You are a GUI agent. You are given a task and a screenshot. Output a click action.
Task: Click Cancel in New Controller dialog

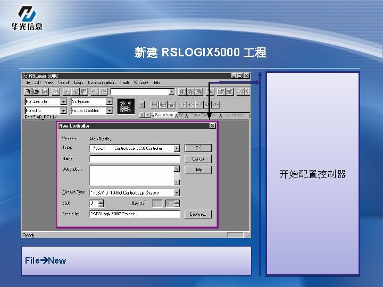click(198, 159)
